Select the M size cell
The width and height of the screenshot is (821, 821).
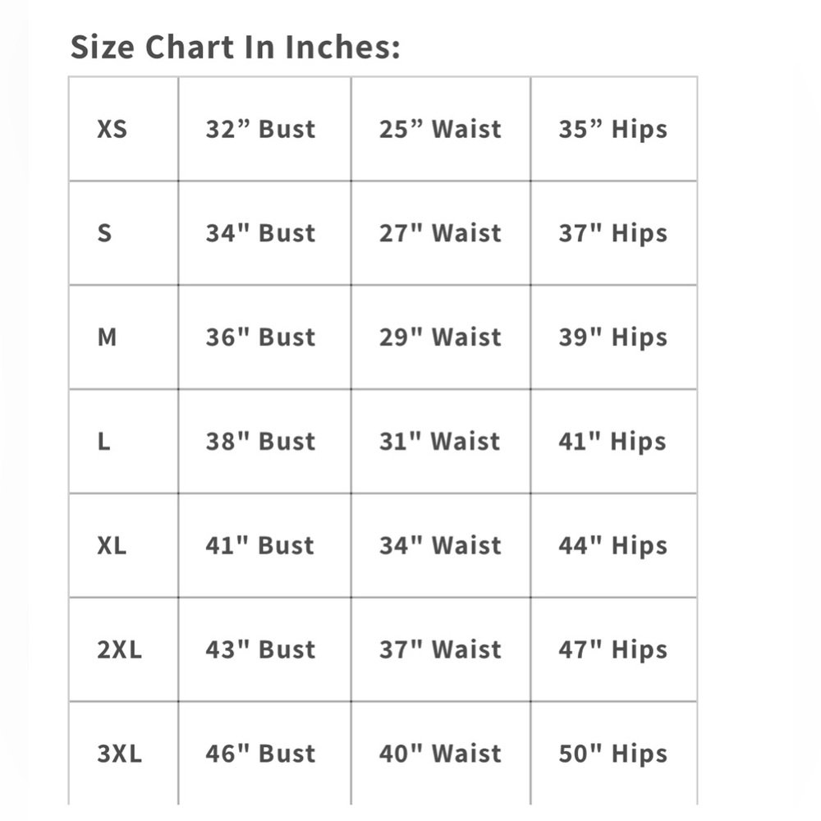point(124,337)
